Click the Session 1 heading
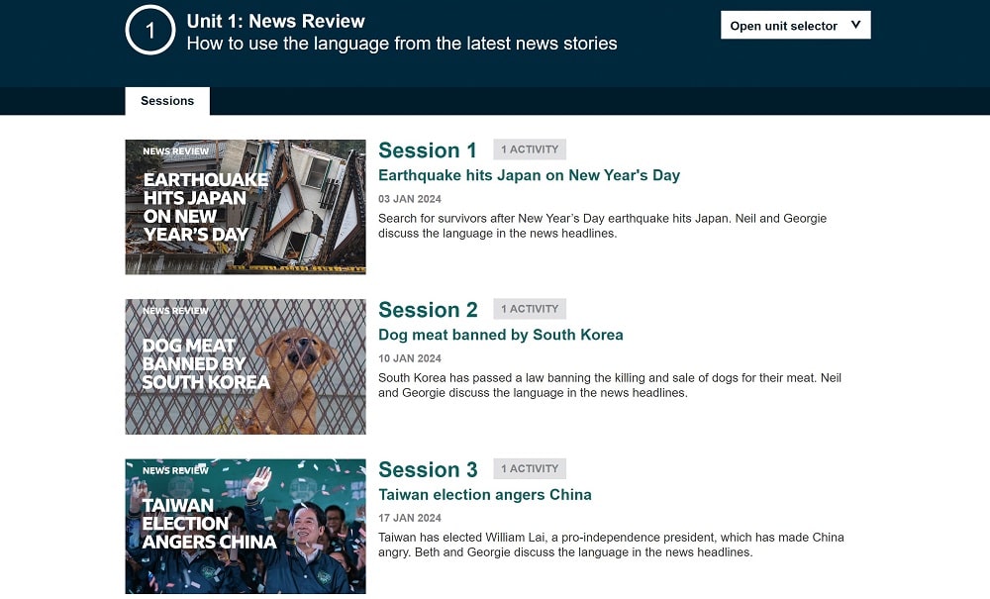The width and height of the screenshot is (990, 599). tap(428, 150)
